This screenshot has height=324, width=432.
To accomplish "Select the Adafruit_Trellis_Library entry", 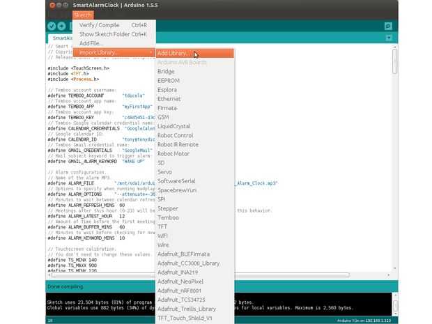I will coord(195,309).
